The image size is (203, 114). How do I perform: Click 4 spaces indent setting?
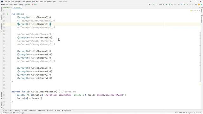pos(190,113)
